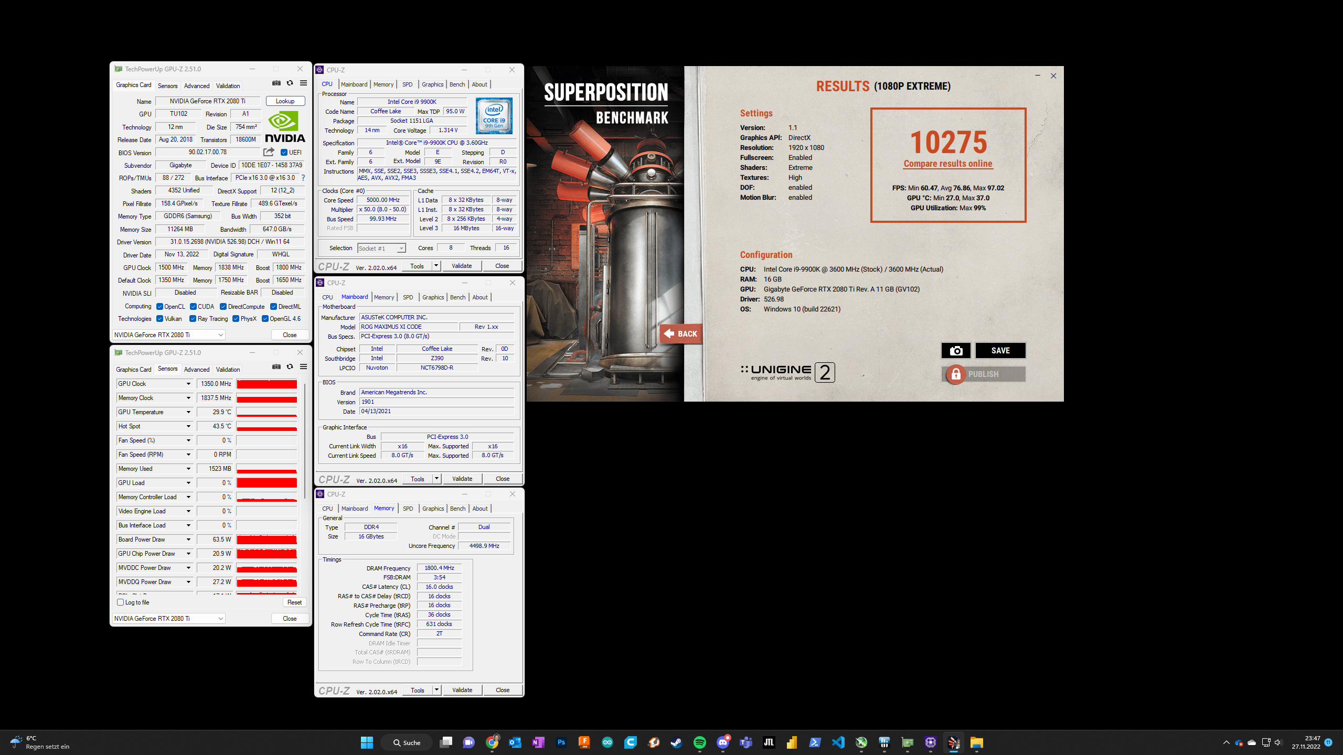Show hidden system tray icons
1343x755 pixels.
pyautogui.click(x=1226, y=742)
